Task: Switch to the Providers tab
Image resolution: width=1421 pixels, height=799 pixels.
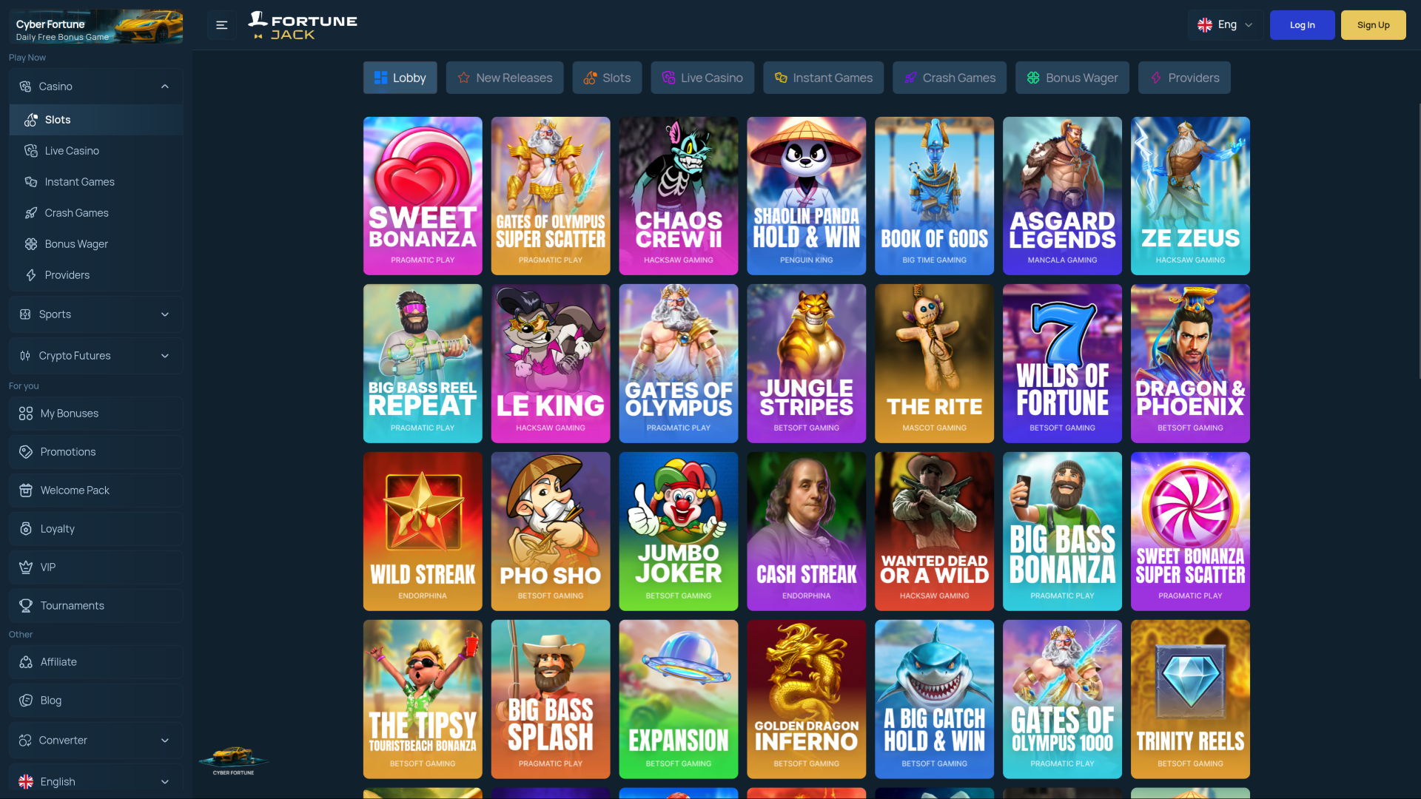Action: tap(1184, 77)
